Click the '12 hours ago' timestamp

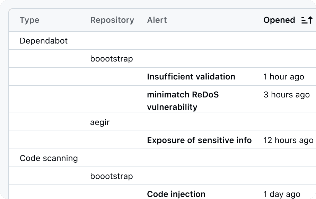pos(288,140)
